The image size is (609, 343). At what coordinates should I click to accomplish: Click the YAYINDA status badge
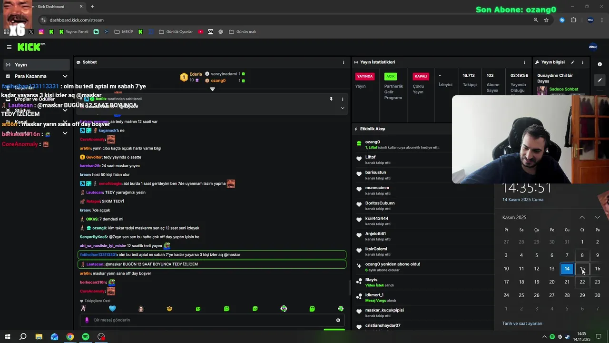(365, 76)
